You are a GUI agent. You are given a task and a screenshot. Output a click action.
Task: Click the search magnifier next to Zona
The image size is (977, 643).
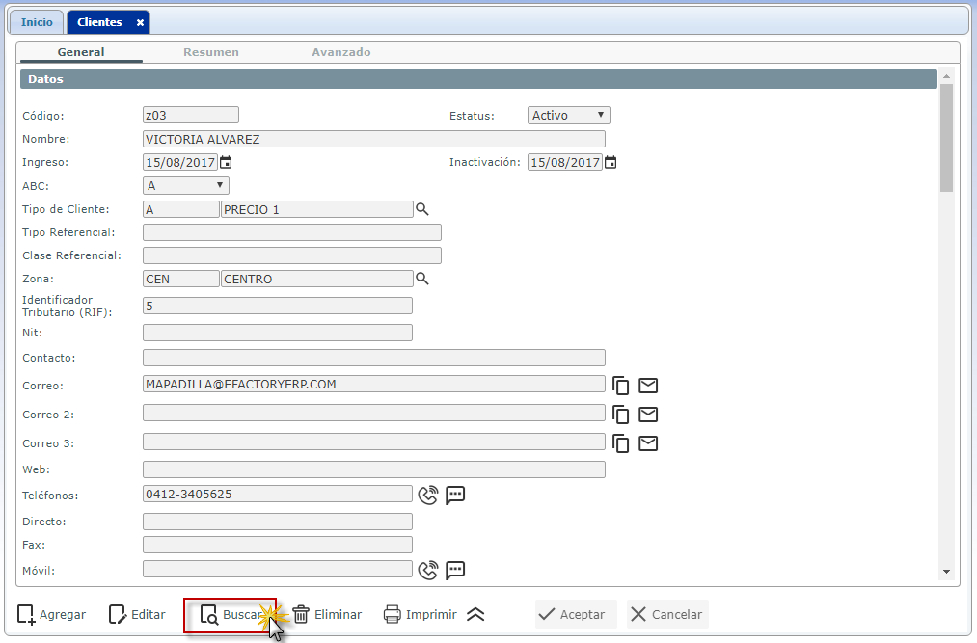(x=421, y=279)
